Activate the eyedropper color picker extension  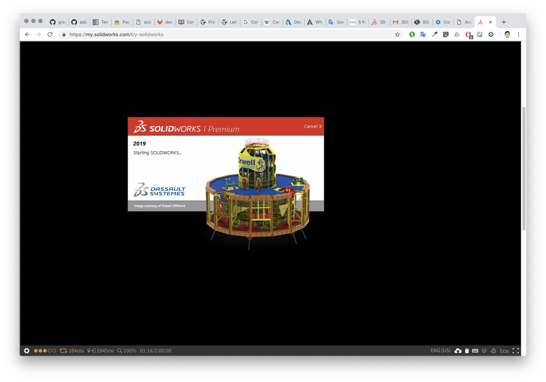point(435,34)
